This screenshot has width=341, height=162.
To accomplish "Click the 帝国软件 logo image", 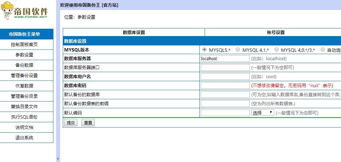I will (24, 11).
